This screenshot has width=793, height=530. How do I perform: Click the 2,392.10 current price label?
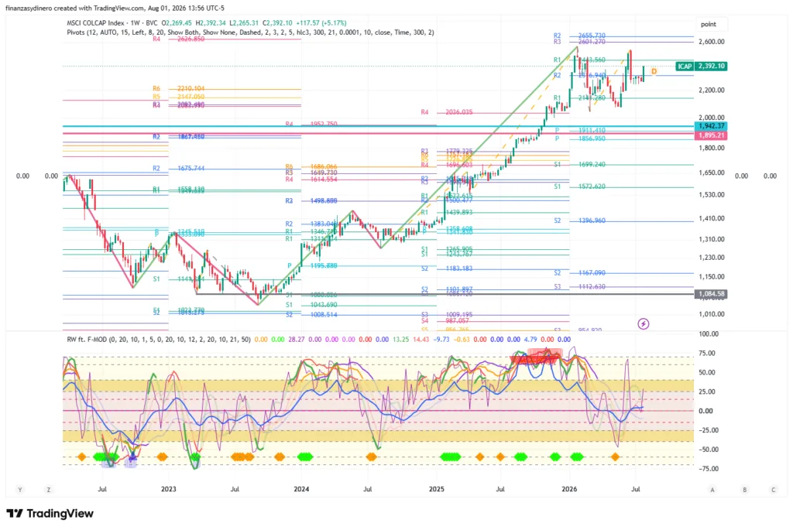pos(711,67)
